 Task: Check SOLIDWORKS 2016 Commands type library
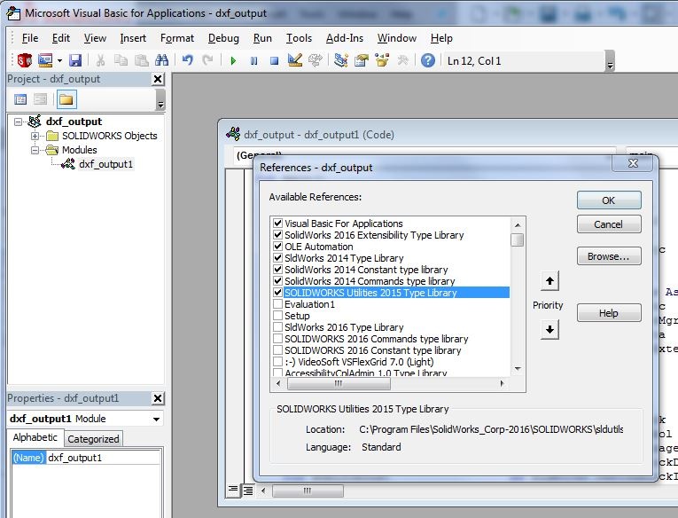click(278, 339)
